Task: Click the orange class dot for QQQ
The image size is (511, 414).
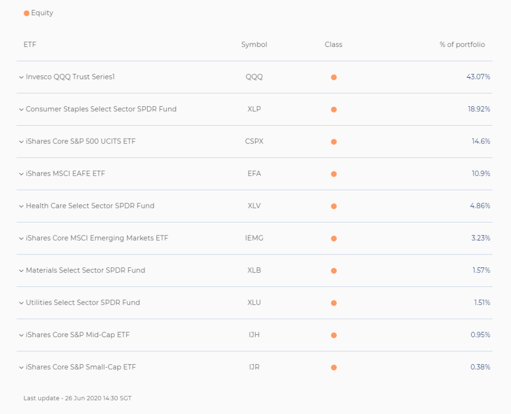Action: click(333, 77)
